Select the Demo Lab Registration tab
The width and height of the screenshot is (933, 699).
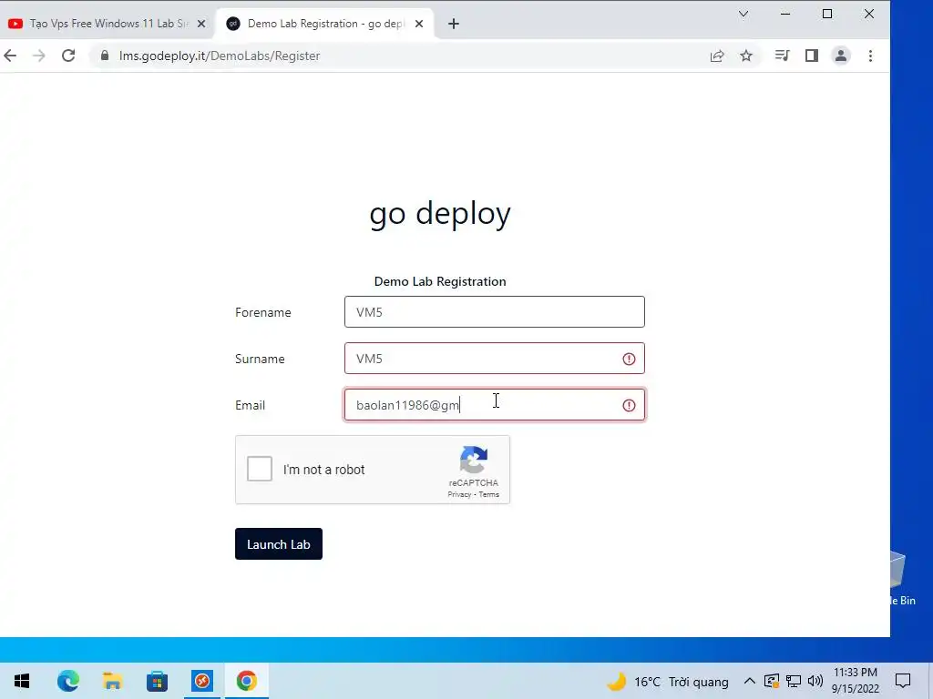pos(324,24)
